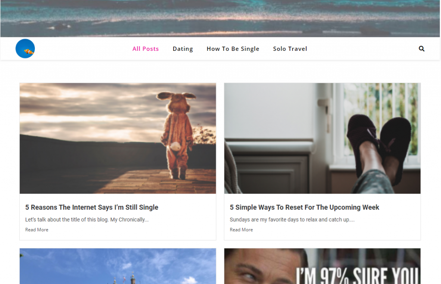Click the teaser text about the blog title
Viewport: 441px width, 284px height.
coord(87,219)
